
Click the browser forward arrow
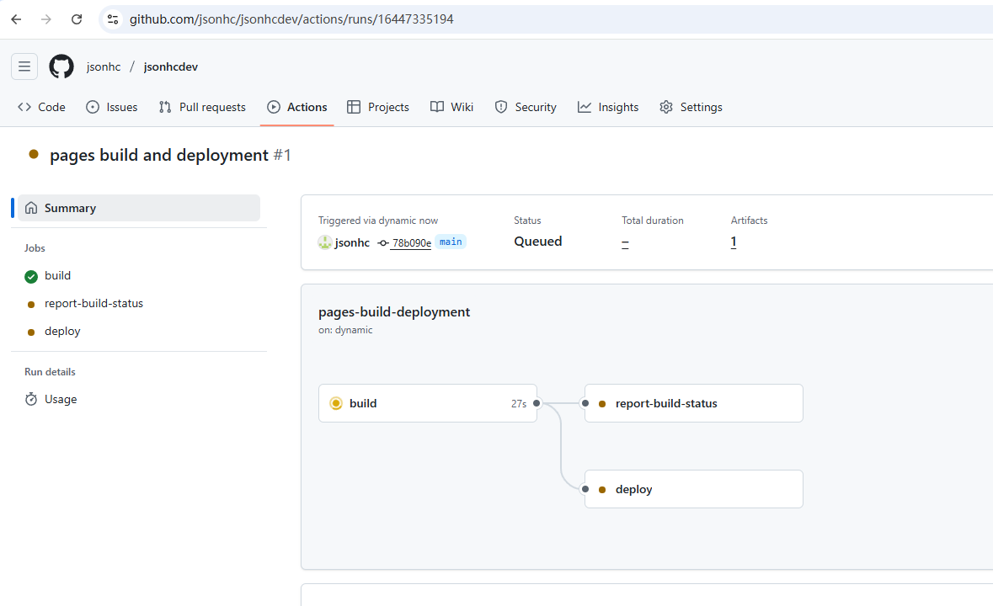(x=46, y=19)
